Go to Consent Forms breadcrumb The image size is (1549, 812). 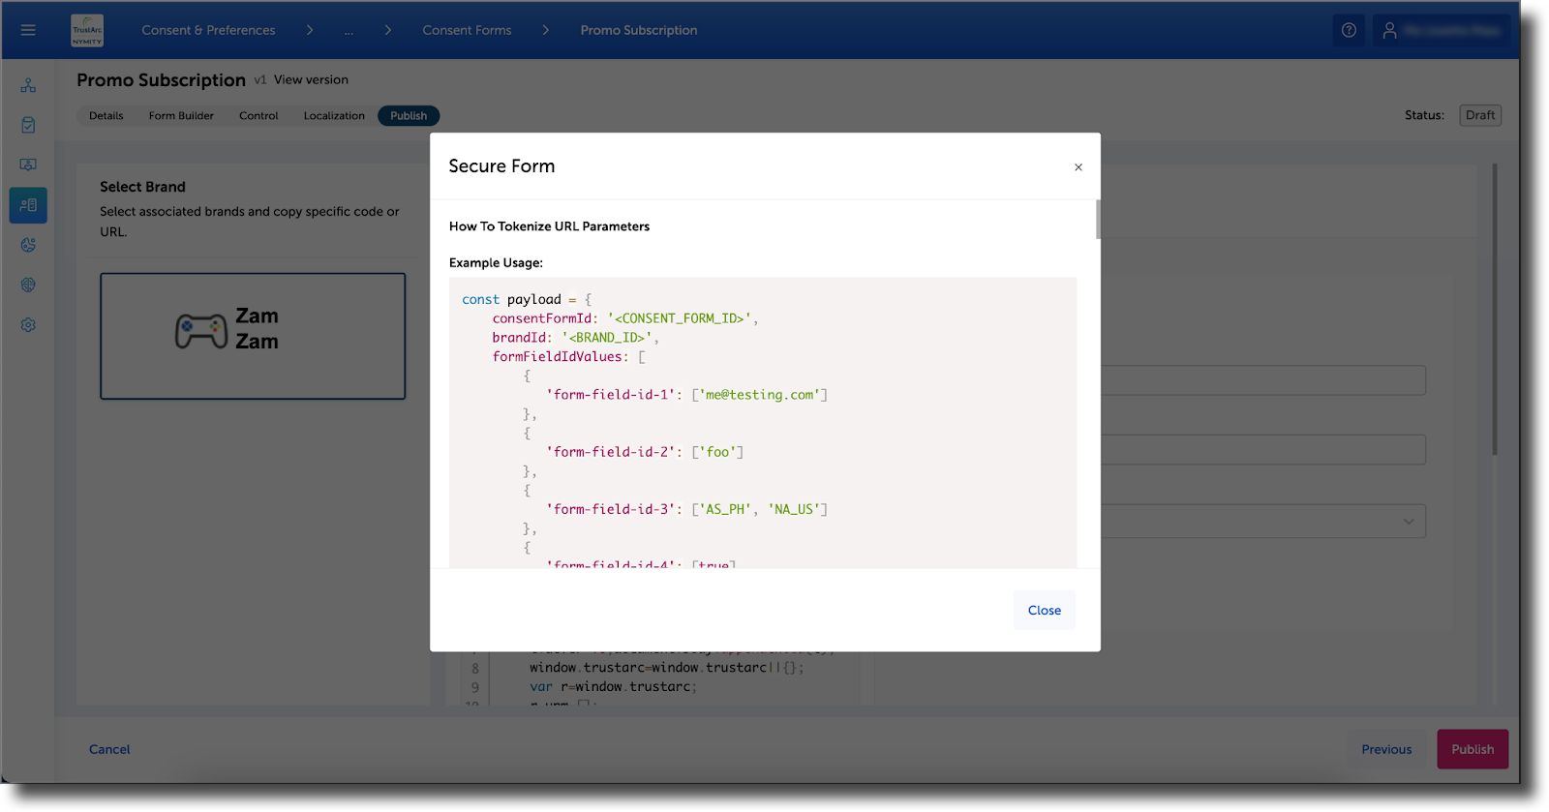pos(467,30)
